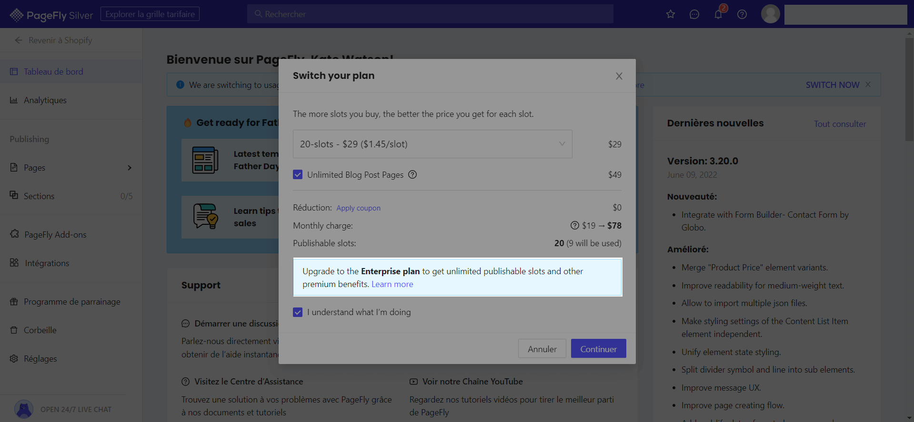Uncheck Unlimited Blog Post Pages checkbox
914x422 pixels.
(x=298, y=174)
